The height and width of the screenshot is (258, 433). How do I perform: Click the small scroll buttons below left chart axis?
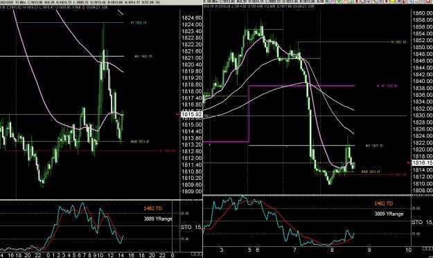[x=197, y=254]
